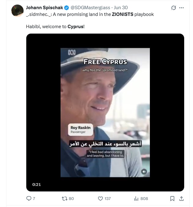Open Johann Spischak's profile avatar

pos(17,11)
